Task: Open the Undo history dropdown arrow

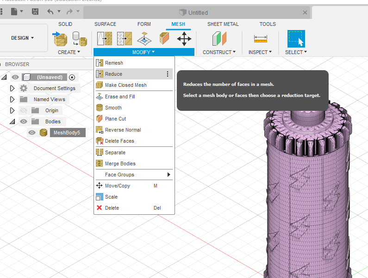Action: (59, 11)
